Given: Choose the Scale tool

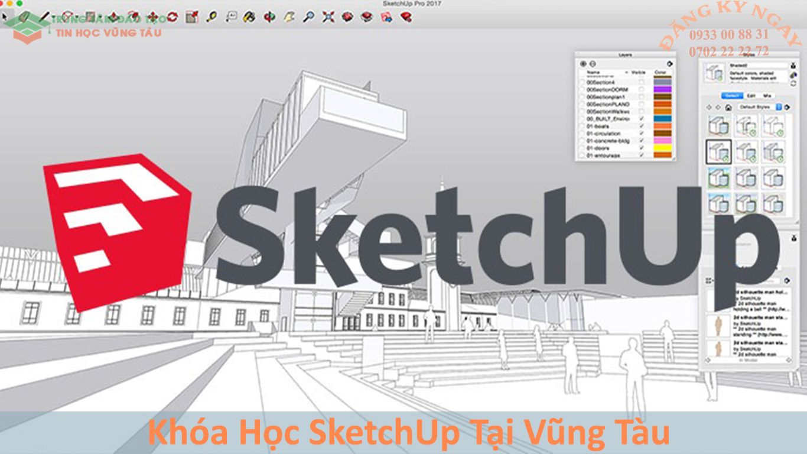Looking at the screenshot, I should (x=191, y=17).
